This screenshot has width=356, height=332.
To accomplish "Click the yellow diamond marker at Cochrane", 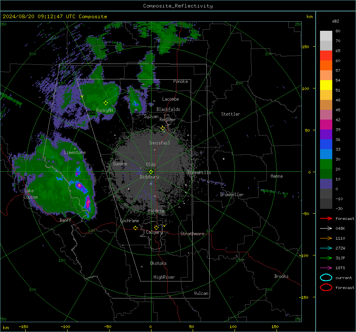I will tap(135, 228).
